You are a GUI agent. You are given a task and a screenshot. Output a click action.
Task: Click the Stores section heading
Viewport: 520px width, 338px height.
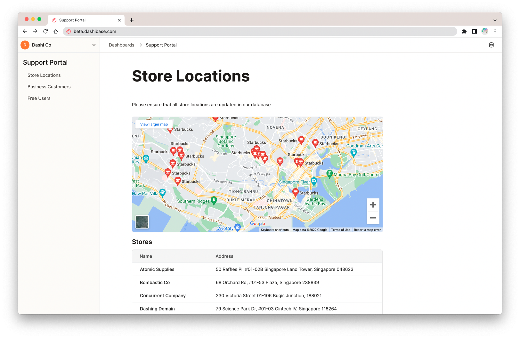tap(142, 242)
